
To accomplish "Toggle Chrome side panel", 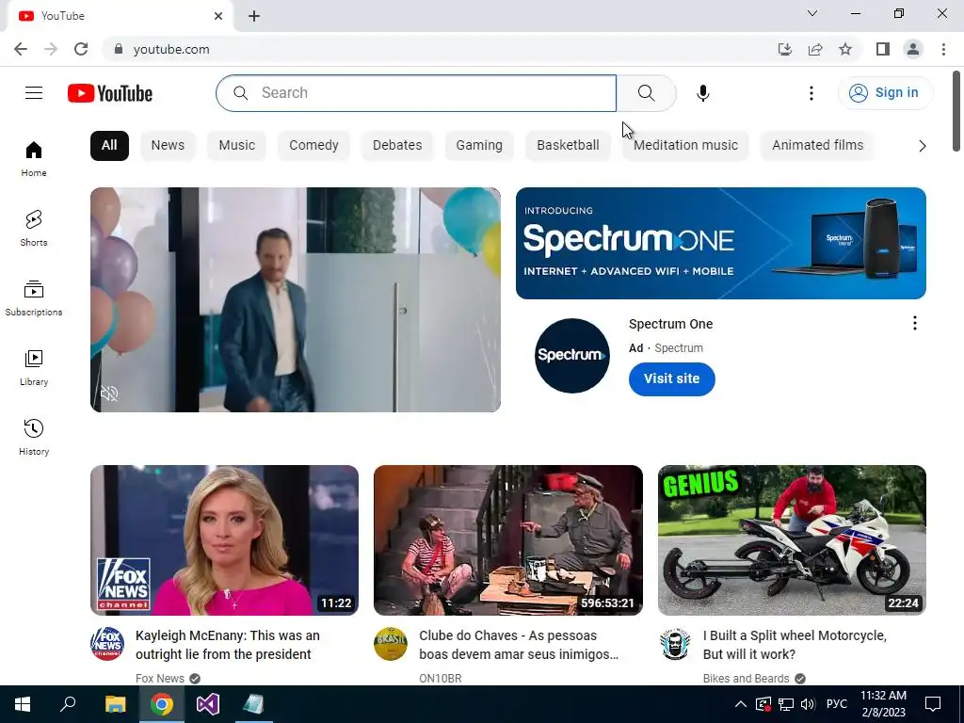I will coord(883,49).
